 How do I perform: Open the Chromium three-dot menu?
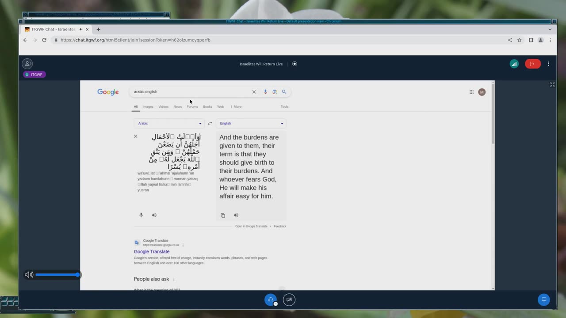[x=550, y=40]
